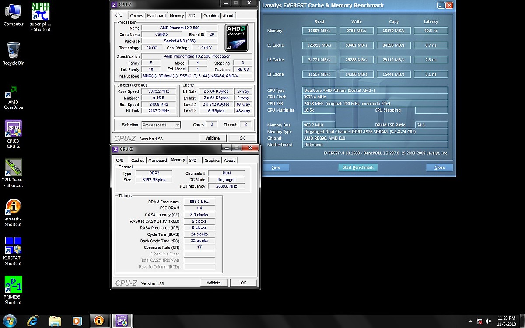This screenshot has width=525, height=328.
Task: Show About tab in CPU-Z processor window
Action: pyautogui.click(x=228, y=15)
